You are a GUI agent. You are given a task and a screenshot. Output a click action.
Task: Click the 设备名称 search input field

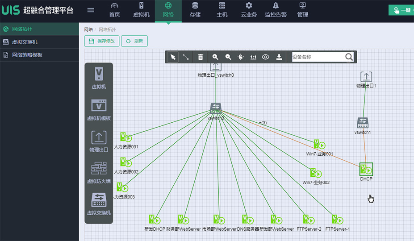pos(317,57)
